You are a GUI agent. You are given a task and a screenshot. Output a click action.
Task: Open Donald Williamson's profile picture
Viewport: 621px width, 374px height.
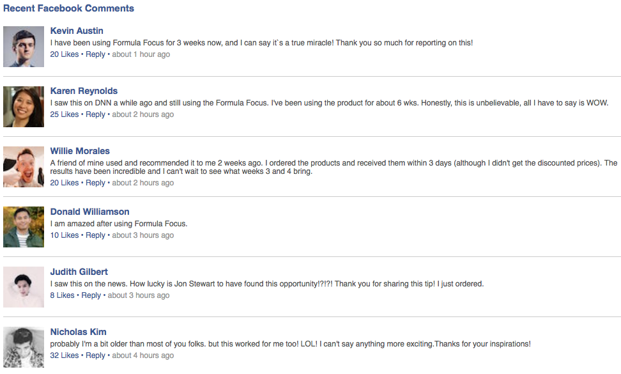point(23,226)
